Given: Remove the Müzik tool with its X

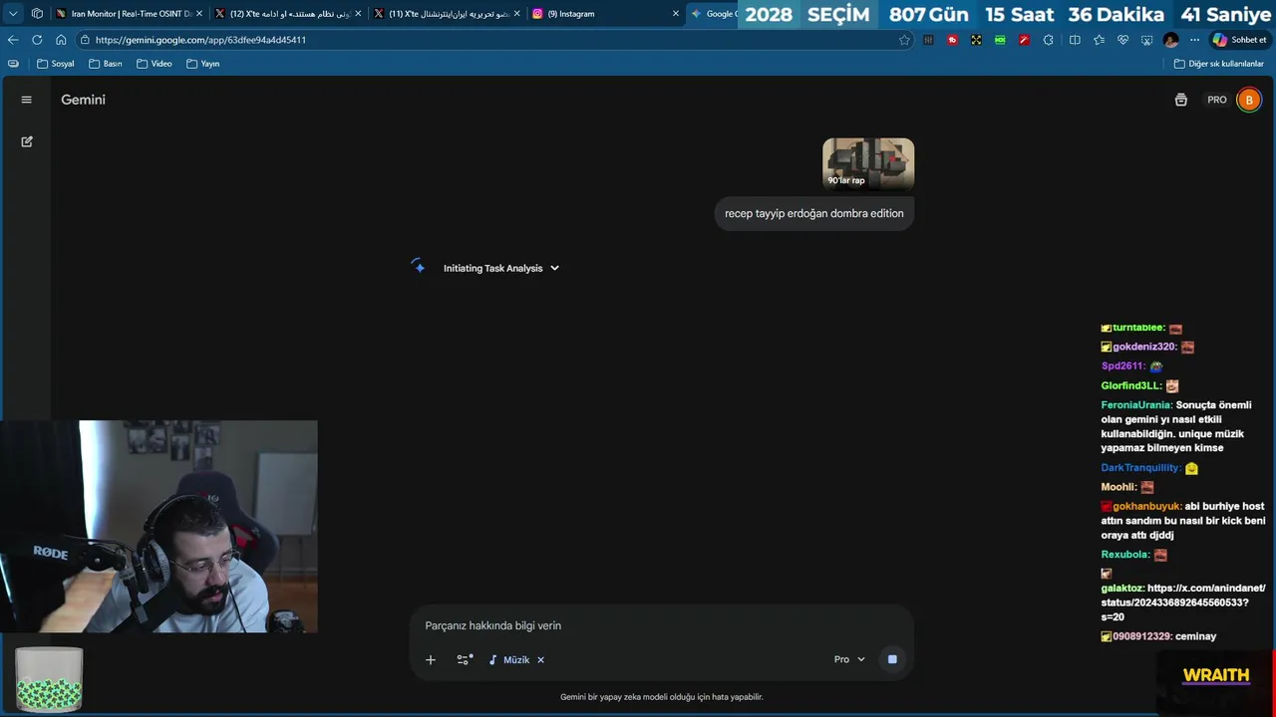Looking at the screenshot, I should point(541,659).
